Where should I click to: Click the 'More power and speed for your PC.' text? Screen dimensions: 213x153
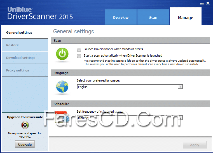coord(25,135)
